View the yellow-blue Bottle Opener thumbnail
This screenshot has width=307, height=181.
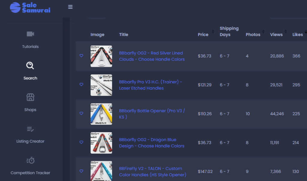click(x=101, y=114)
